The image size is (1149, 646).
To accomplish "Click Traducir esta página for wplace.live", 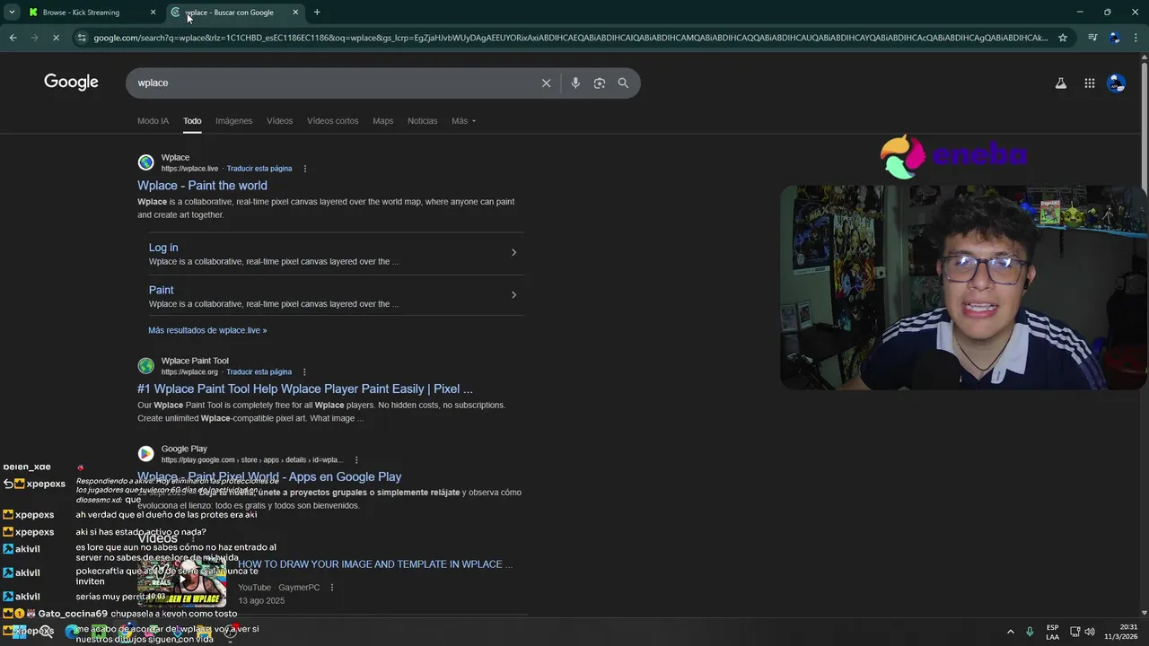I will pos(259,169).
